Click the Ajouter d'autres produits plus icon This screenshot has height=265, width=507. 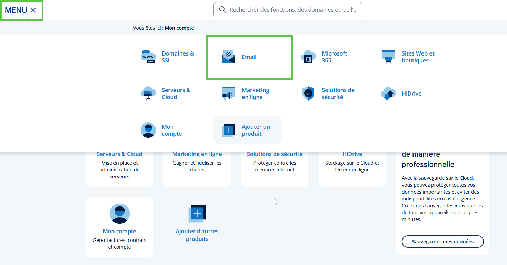tap(197, 214)
